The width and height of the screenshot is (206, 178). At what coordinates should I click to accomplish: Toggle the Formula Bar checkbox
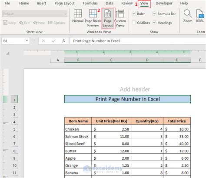(x=154, y=14)
